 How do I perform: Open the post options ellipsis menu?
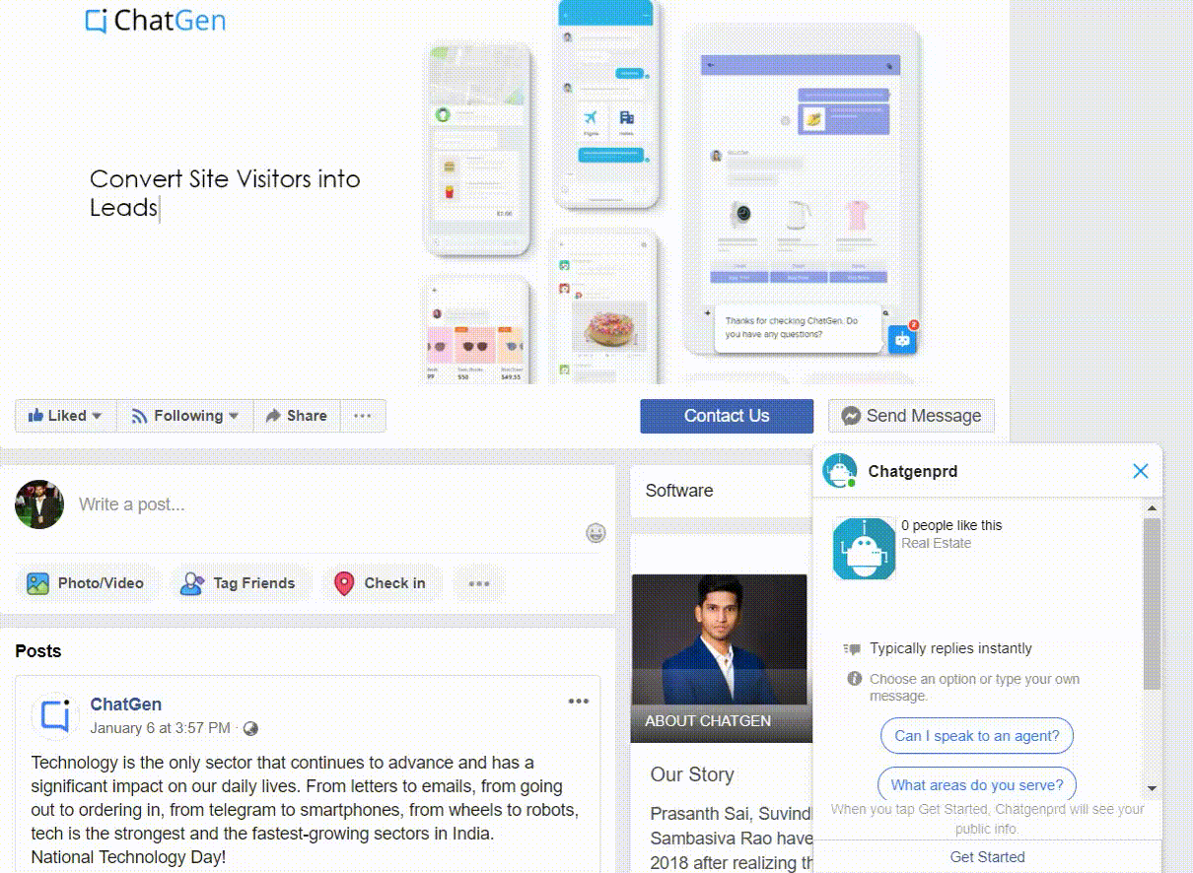pos(579,702)
